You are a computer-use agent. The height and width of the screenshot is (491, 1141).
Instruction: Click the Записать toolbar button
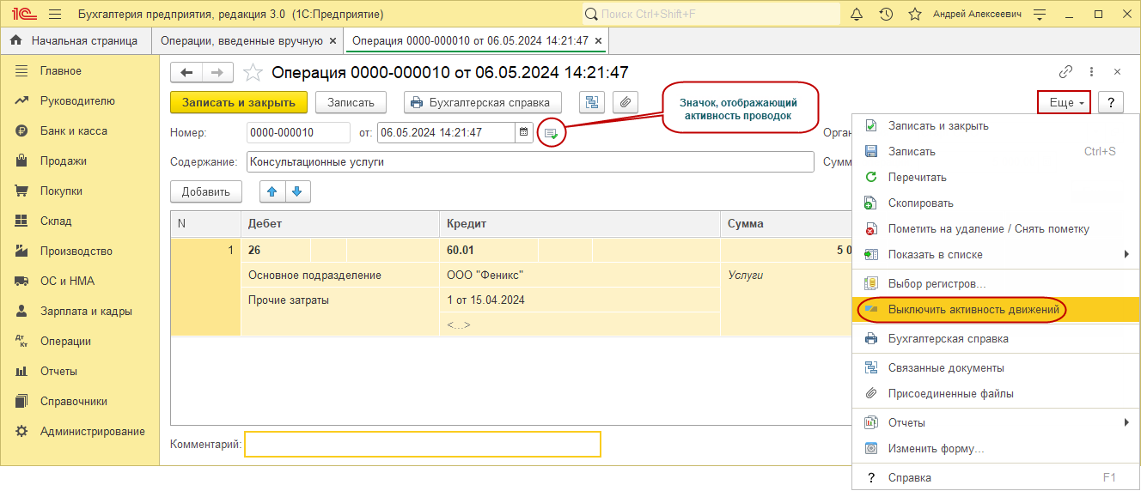coord(351,102)
